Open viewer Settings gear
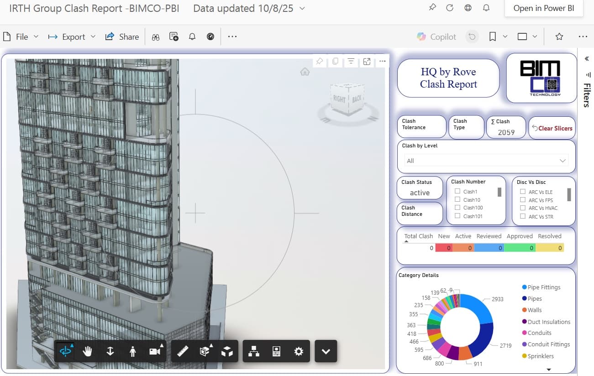The height and width of the screenshot is (376, 594). point(299,351)
